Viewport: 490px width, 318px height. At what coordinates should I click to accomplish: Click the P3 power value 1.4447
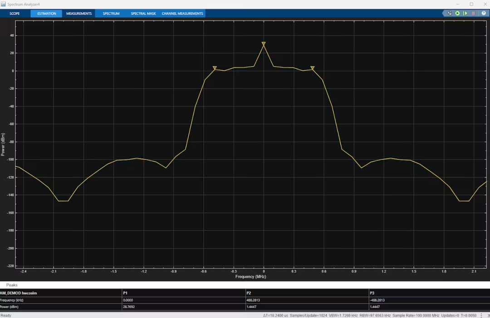[x=375, y=307]
